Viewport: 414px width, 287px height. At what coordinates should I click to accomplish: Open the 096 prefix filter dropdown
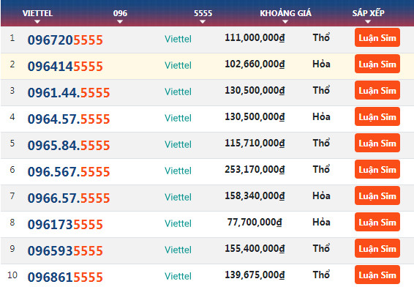(120, 15)
